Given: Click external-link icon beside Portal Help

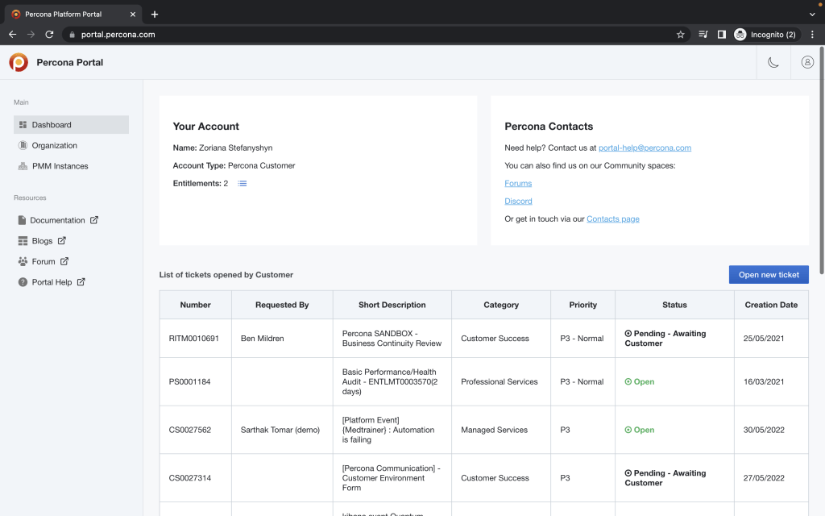Looking at the screenshot, I should tap(81, 281).
